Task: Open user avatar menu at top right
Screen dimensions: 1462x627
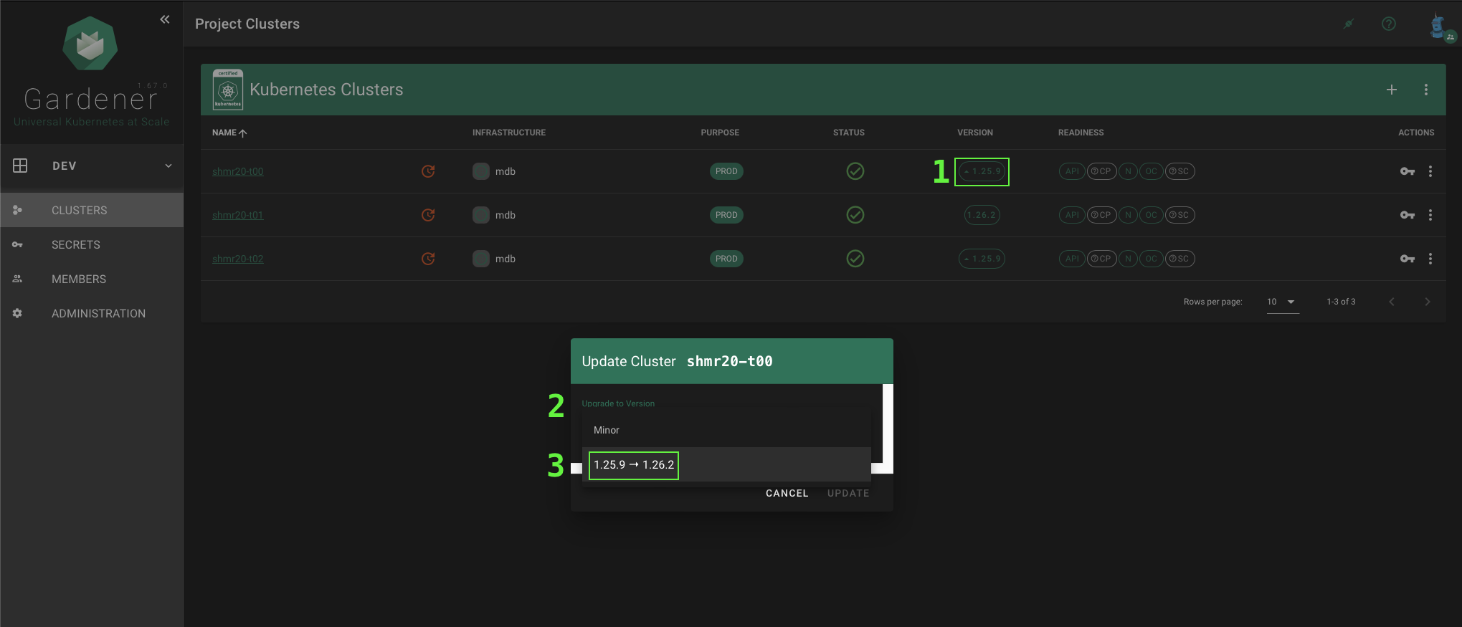Action: point(1438,26)
